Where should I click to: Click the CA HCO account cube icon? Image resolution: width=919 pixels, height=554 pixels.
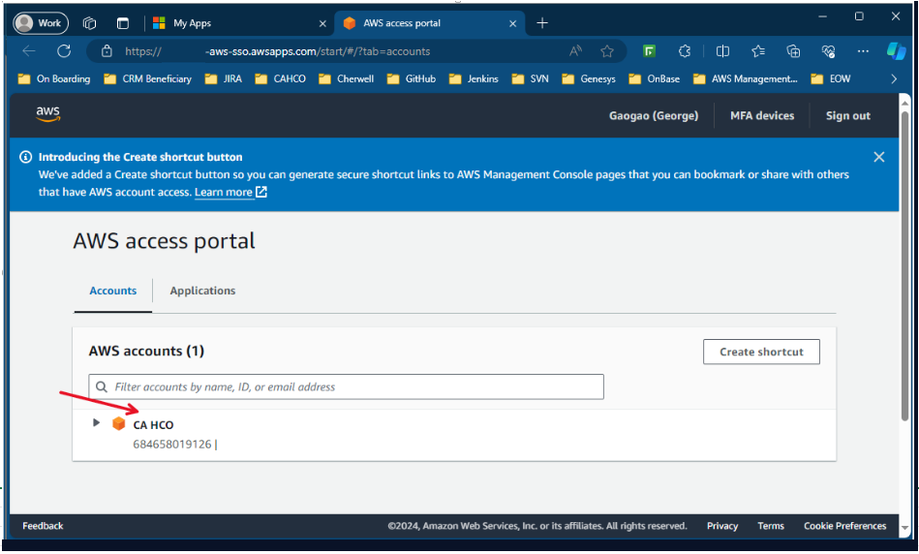[118, 423]
